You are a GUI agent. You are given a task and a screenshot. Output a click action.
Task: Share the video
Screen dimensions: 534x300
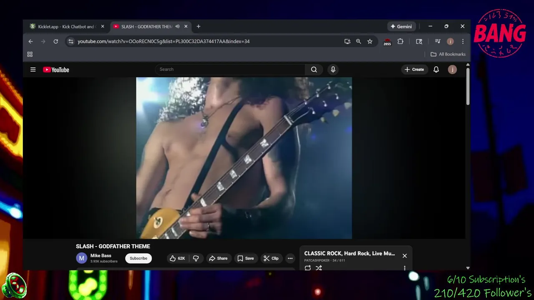tap(218, 258)
